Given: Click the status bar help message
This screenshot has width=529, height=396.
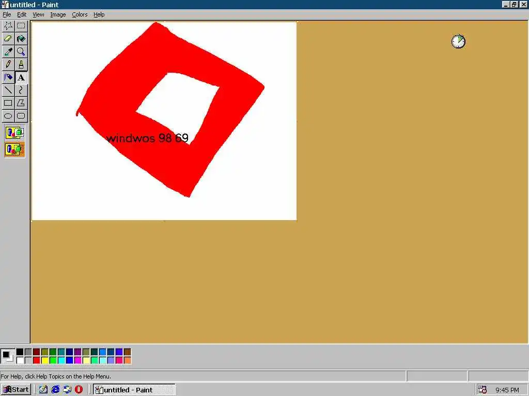Looking at the screenshot, I should pyautogui.click(x=56, y=376).
